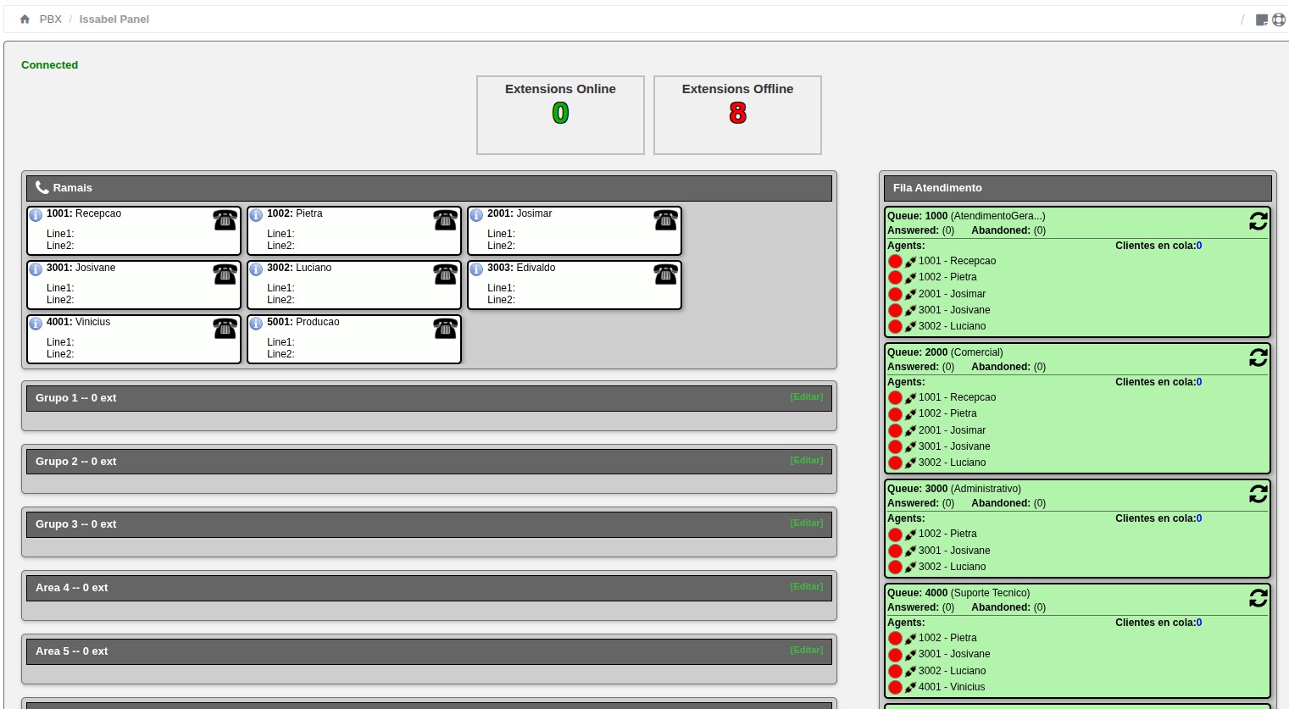Click the Extensions Offline counter box
The width and height of the screenshot is (1289, 709).
click(x=737, y=115)
